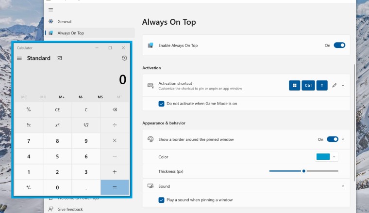Viewport: 369px width, 213px height.
Task: Open the border Color dropdown
Action: (326, 156)
